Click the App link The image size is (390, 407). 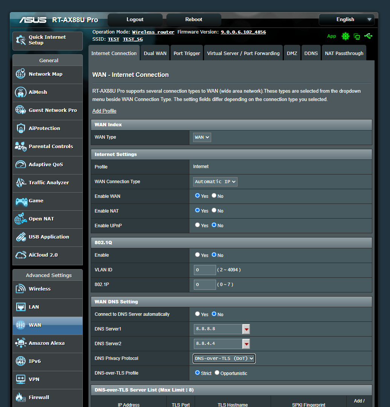pos(331,36)
